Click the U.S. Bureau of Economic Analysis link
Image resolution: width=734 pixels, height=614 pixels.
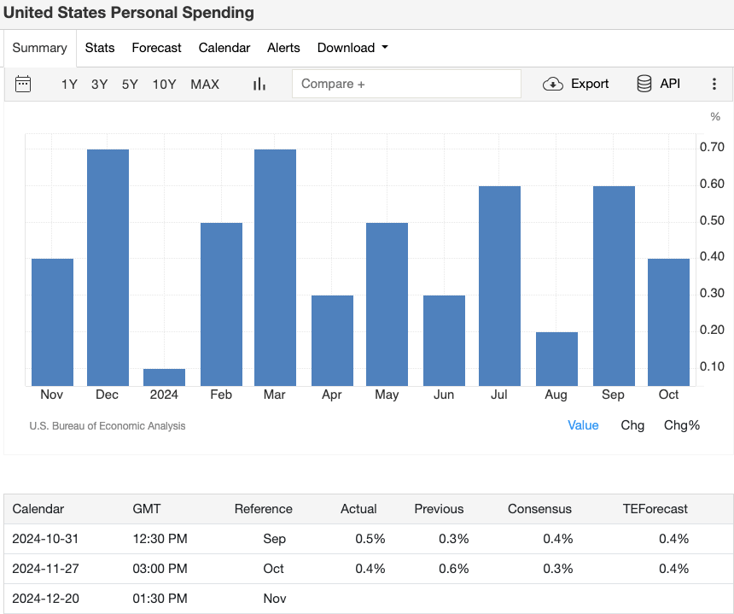coord(108,425)
